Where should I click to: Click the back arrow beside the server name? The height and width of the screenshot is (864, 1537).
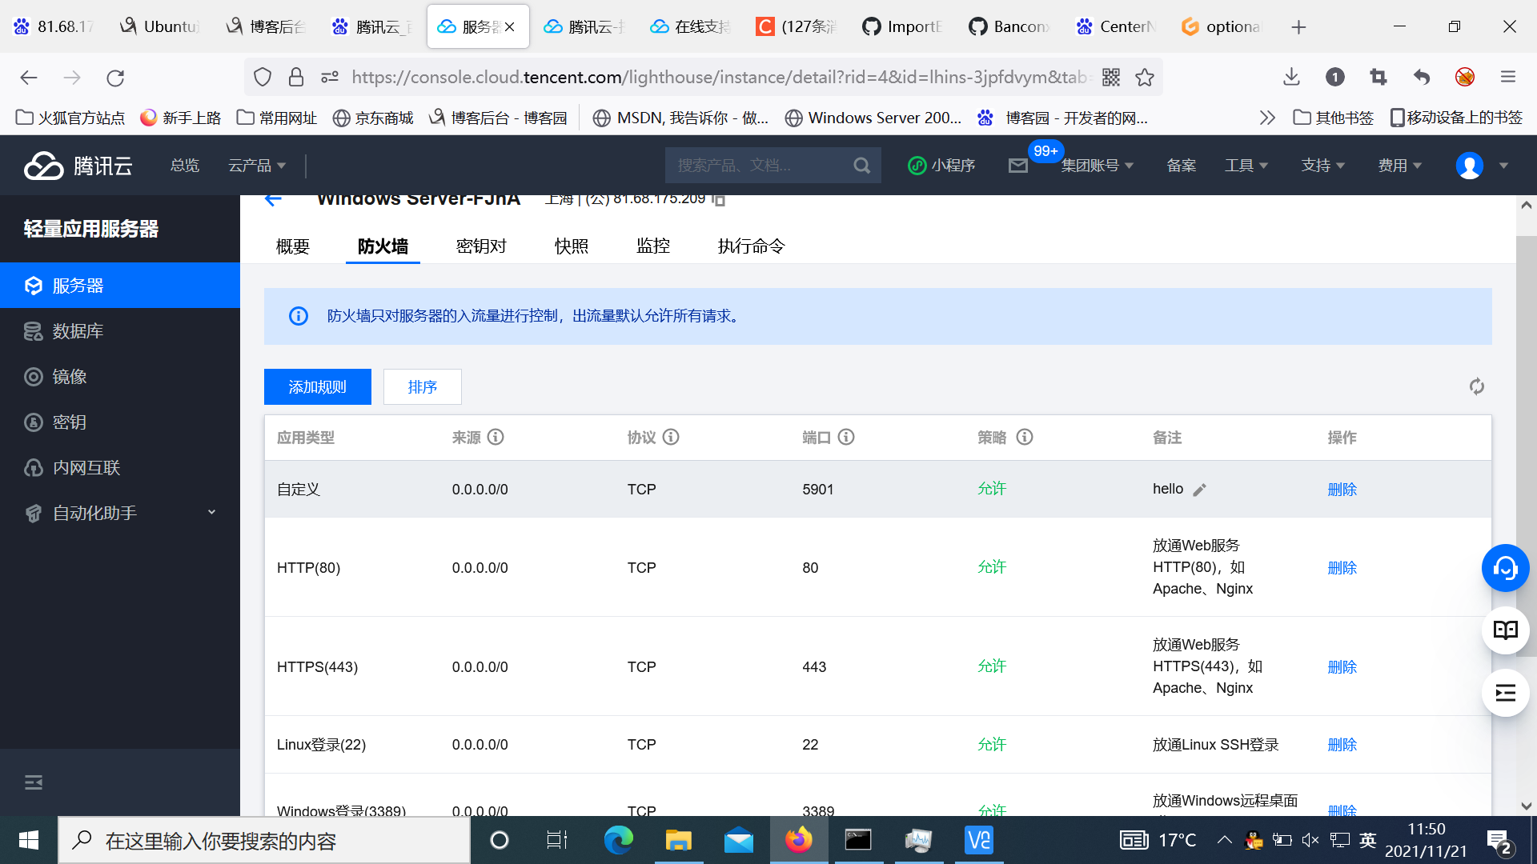coord(273,199)
